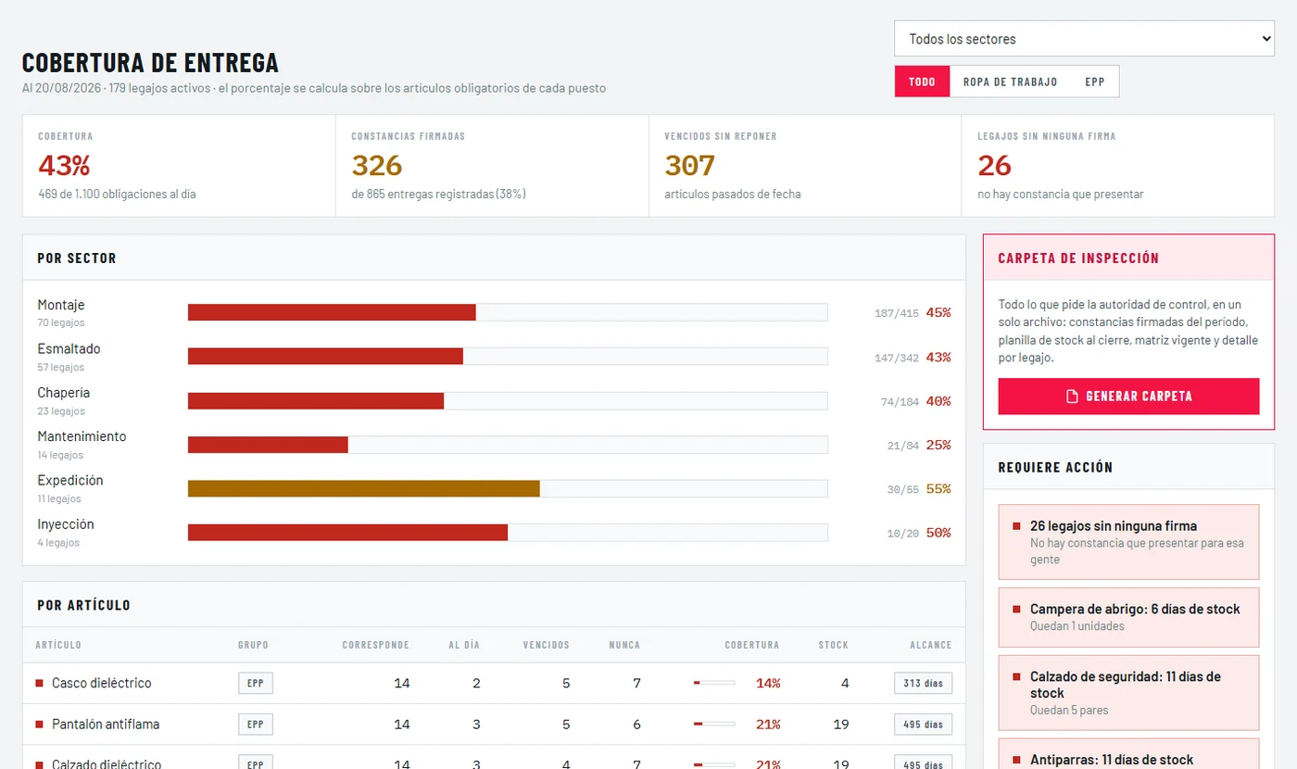Click the Esmaltado sector label

tap(69, 349)
